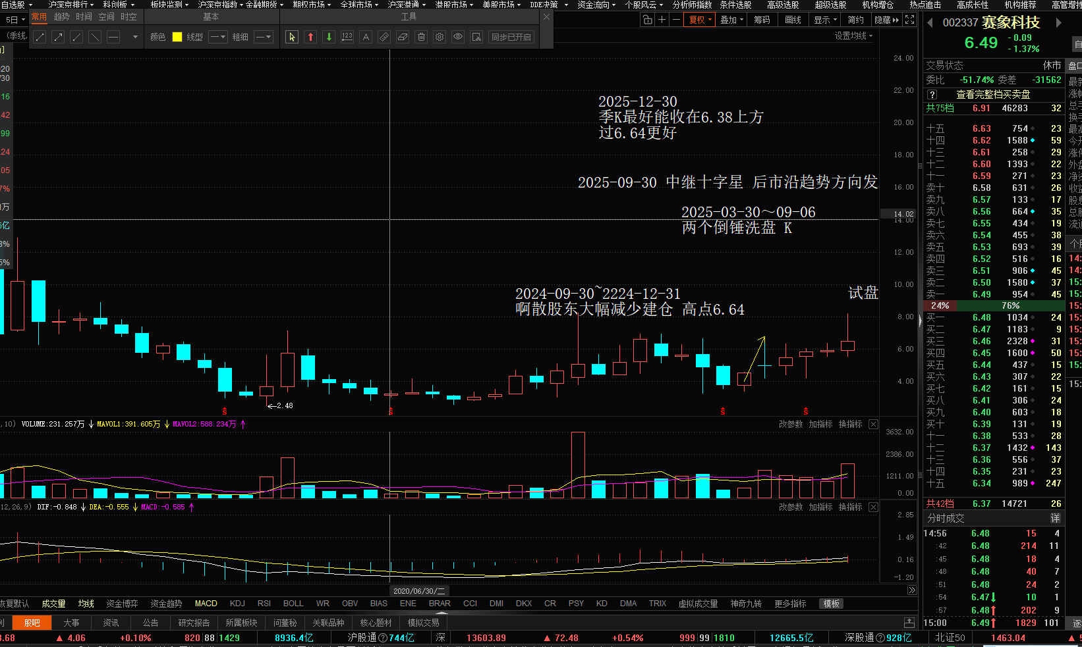Screen dimensions: 1082x647
Task: Open drawing tool settings gear
Action: point(440,37)
